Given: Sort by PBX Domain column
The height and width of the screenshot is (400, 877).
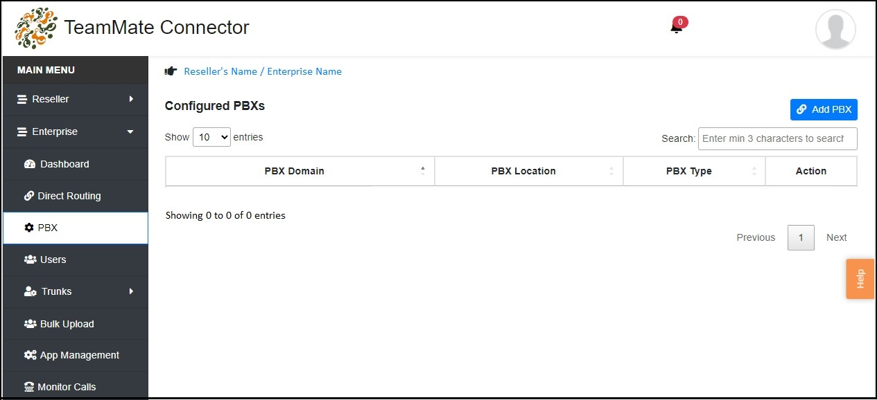Looking at the screenshot, I should [x=300, y=171].
